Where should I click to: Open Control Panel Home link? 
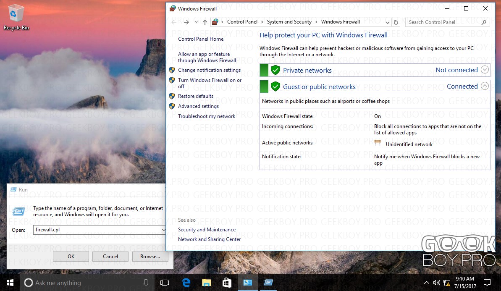coord(201,39)
